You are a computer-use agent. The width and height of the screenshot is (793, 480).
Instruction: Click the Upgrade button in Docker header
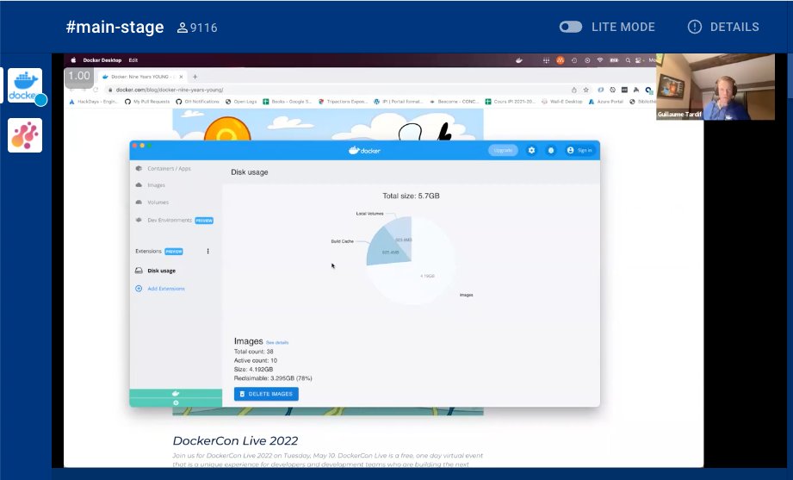click(x=503, y=151)
